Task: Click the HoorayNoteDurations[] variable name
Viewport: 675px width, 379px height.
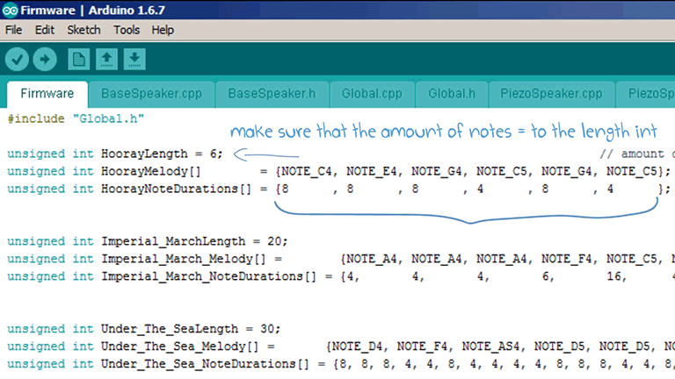Action: (176, 189)
